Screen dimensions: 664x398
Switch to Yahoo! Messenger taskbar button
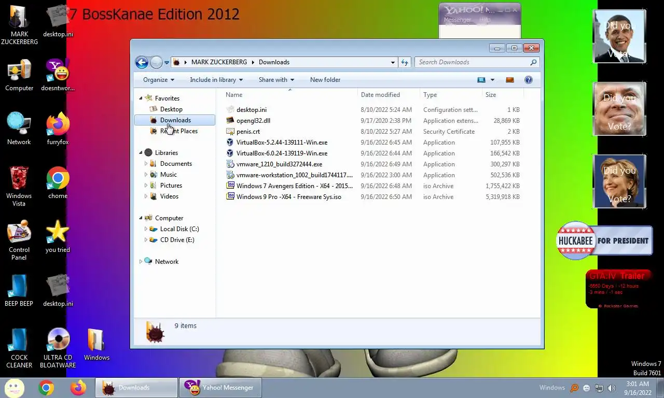pos(220,388)
